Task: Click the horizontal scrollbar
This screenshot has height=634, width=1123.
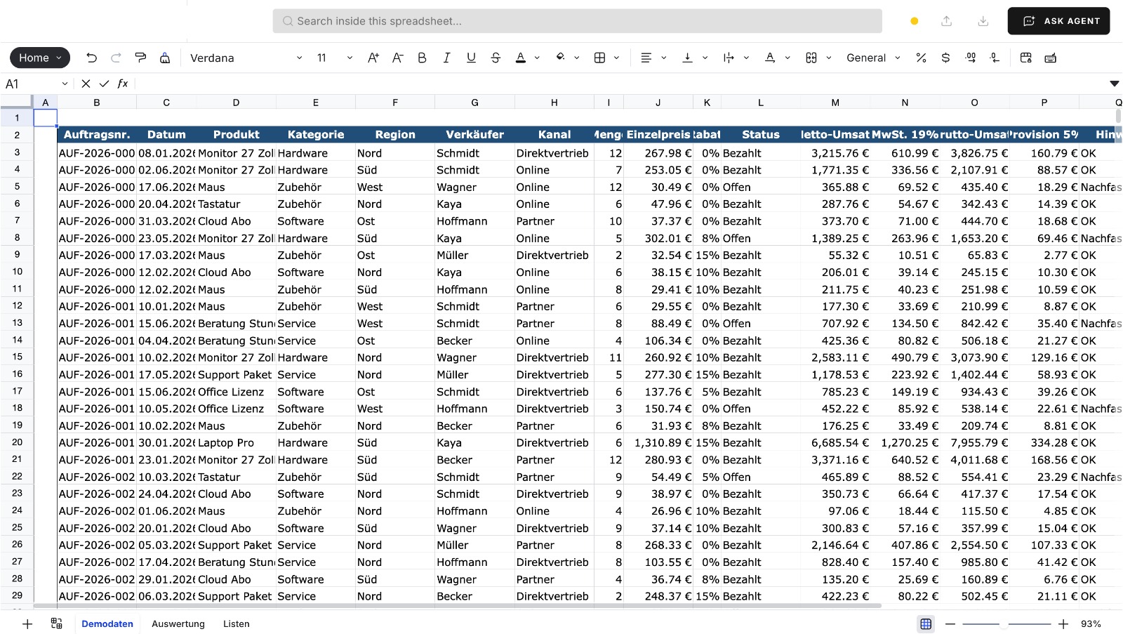Action: 458,606
